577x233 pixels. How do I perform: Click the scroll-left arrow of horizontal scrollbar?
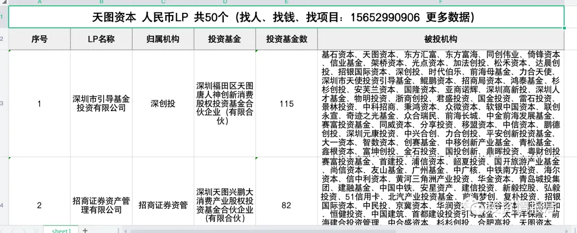coord(126,231)
